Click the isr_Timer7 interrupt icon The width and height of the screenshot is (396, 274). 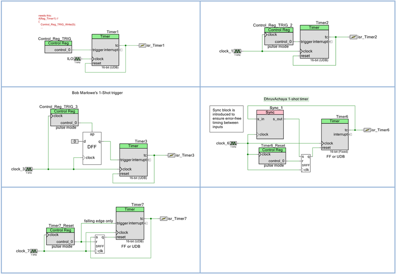pos(164,218)
